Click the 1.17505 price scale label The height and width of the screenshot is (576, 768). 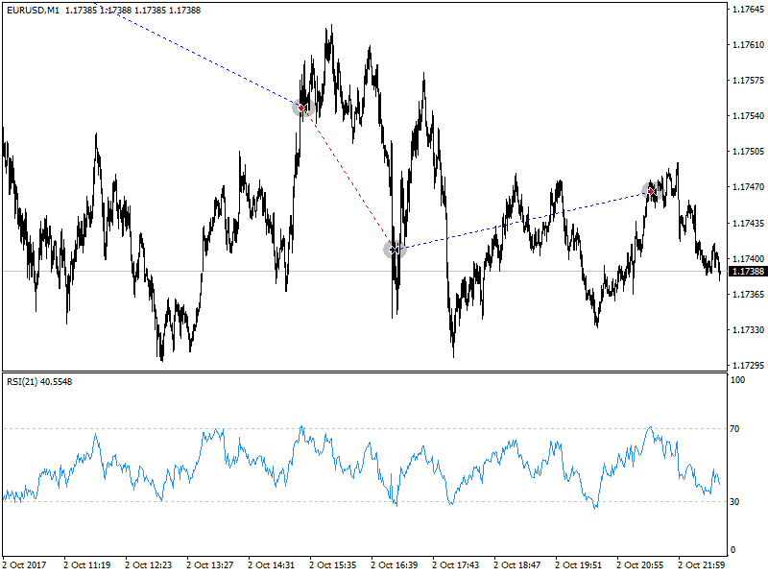coord(748,152)
